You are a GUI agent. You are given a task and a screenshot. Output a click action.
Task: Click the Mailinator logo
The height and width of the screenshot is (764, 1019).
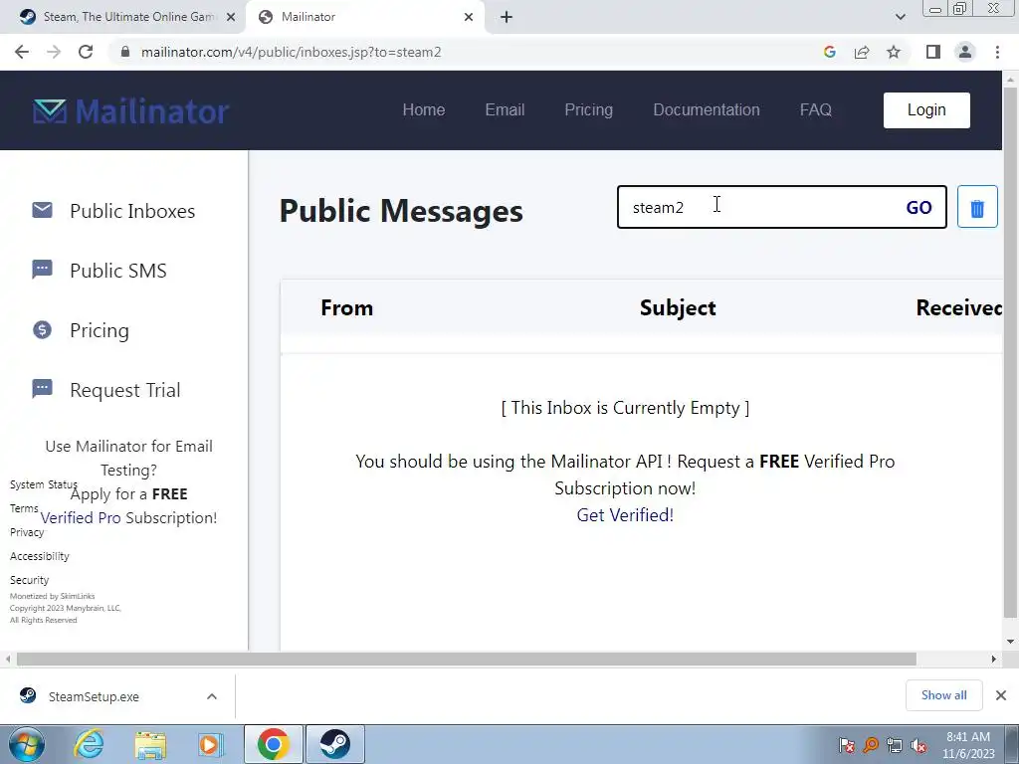pyautogui.click(x=130, y=111)
